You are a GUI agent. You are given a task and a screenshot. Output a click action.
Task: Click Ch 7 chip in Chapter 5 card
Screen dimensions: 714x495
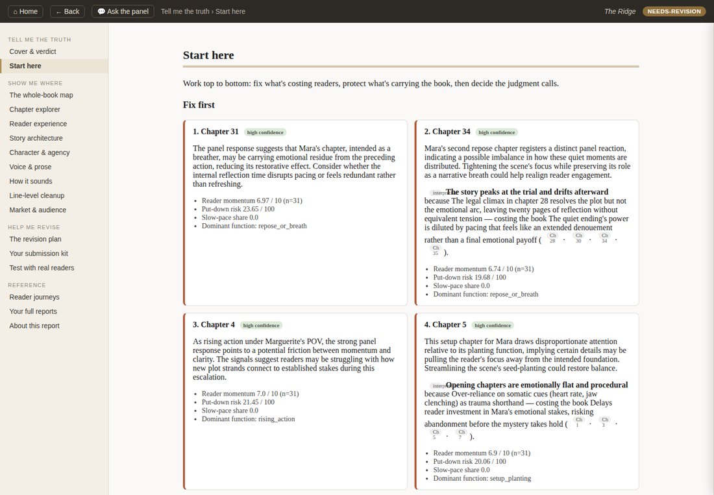462,435
